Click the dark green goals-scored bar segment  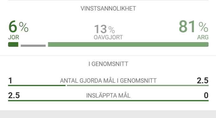[37, 85]
